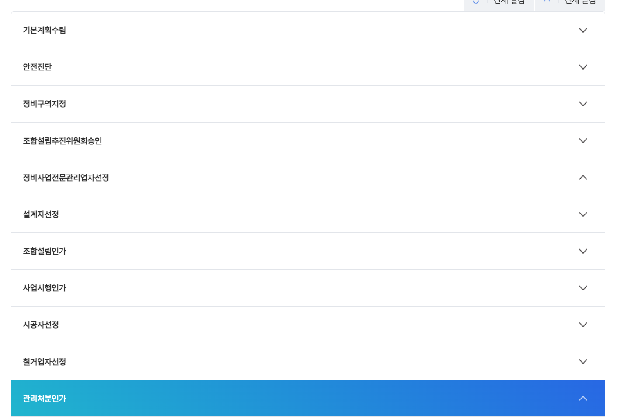This screenshot has width=617, height=420.
Task: Click the 정비사업전문관리업자선정 row title
Action: (x=66, y=177)
